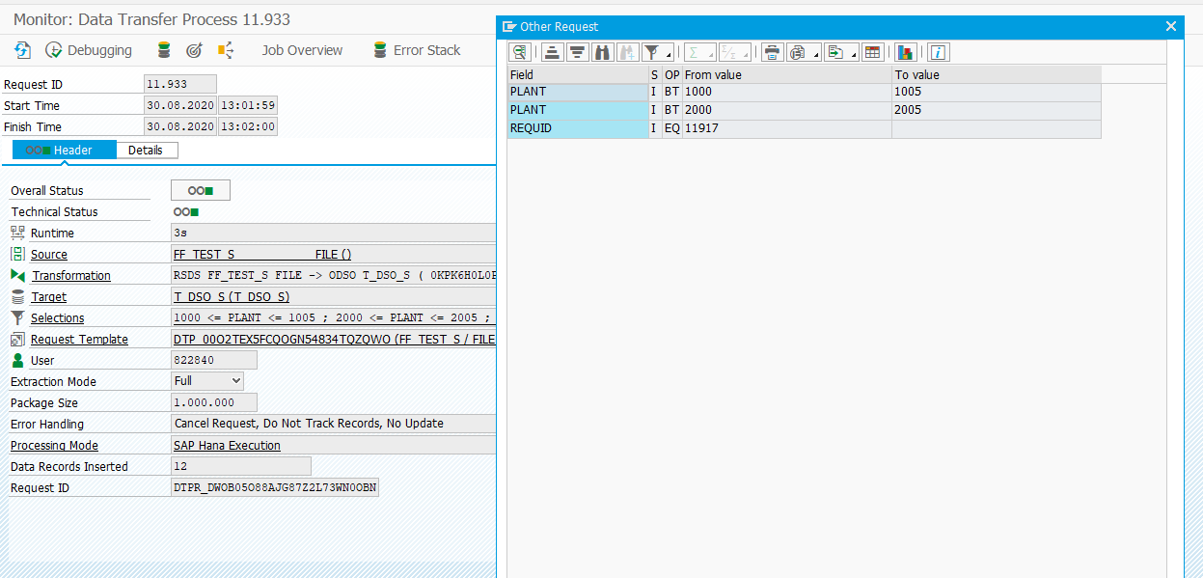Click the Print icon in Other Request dialog
1203x578 pixels.
(x=771, y=52)
